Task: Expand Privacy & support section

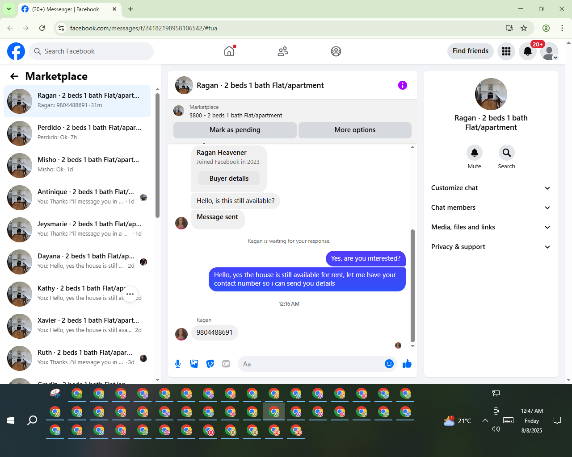Action: pos(491,247)
